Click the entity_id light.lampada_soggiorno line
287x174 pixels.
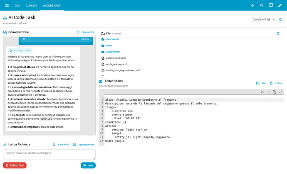pos(142,137)
